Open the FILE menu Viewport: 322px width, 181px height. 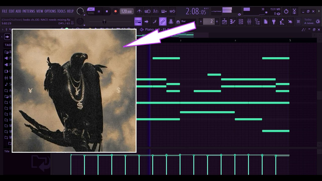(x=5, y=11)
